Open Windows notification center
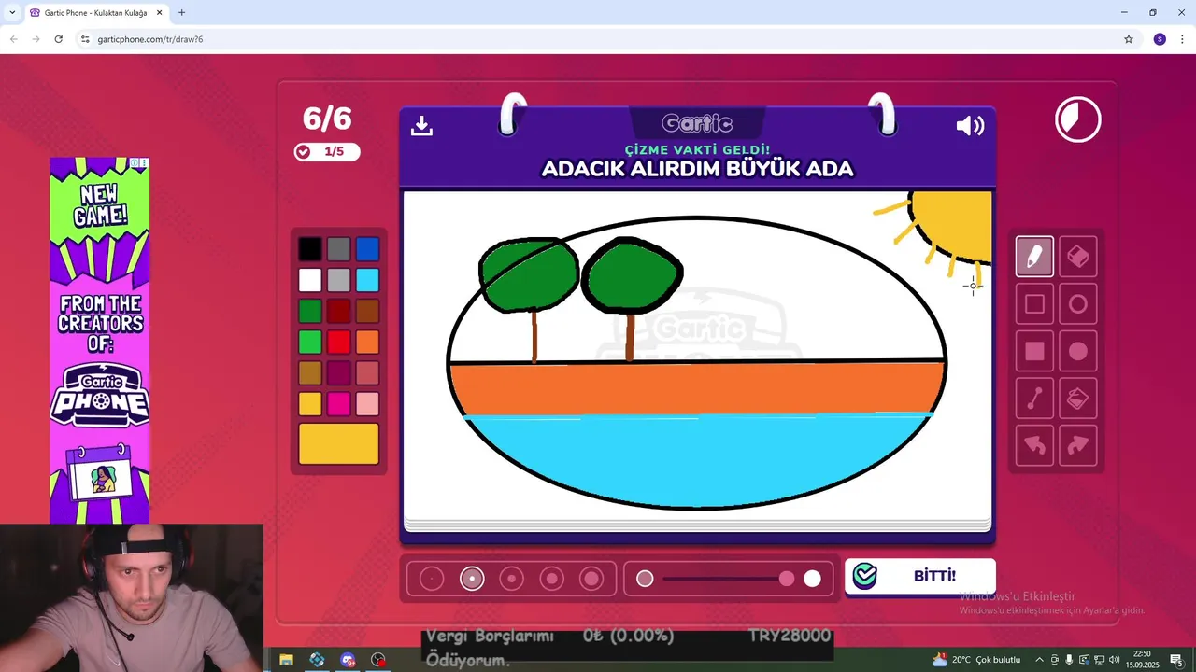Image resolution: width=1196 pixels, height=672 pixels. [1176, 660]
